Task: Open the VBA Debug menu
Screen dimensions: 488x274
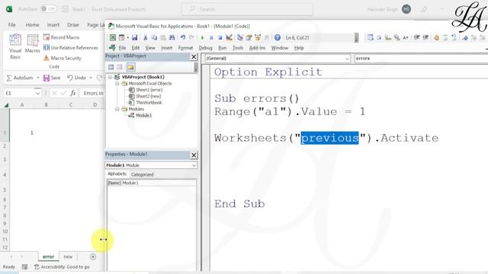Action: pyautogui.click(x=205, y=48)
